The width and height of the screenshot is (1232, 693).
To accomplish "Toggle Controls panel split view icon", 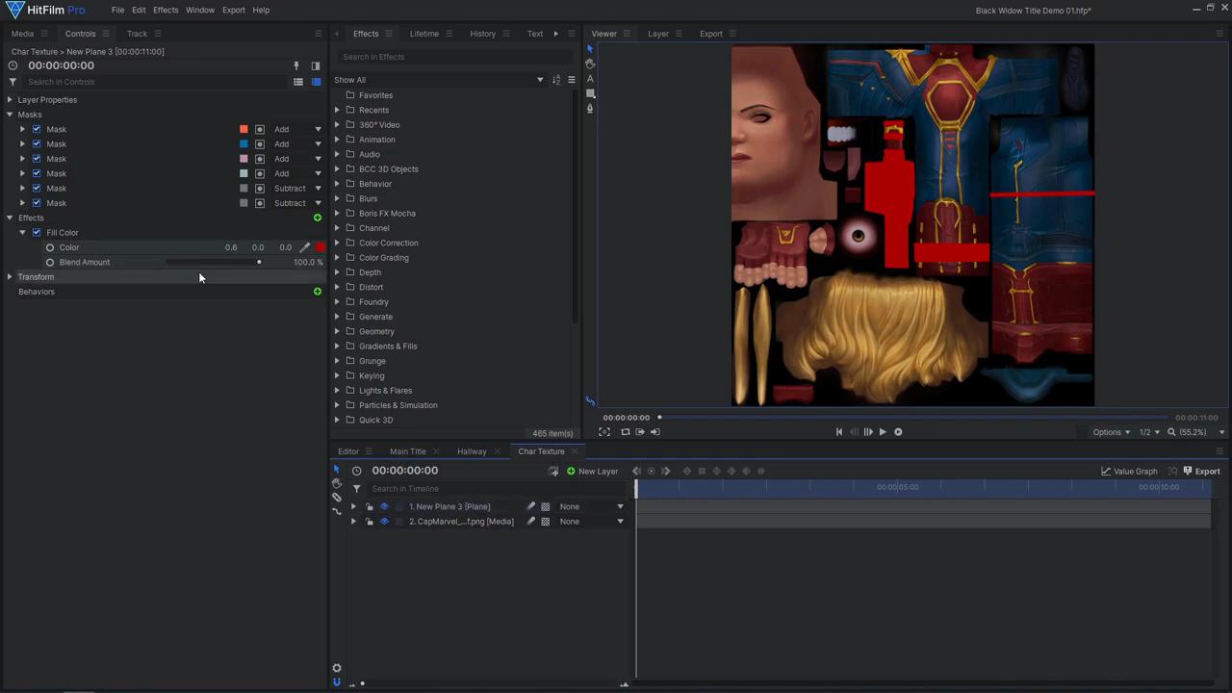I will 315,65.
